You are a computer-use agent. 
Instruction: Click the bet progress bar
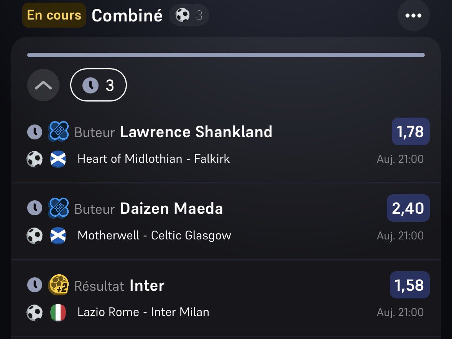226,55
